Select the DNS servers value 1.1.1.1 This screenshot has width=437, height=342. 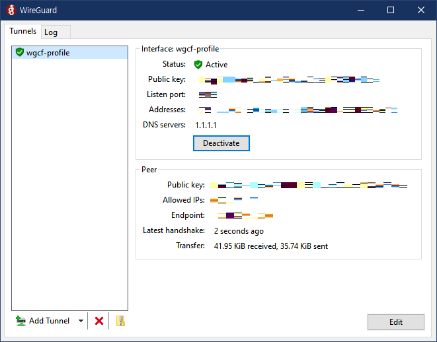pyautogui.click(x=206, y=125)
